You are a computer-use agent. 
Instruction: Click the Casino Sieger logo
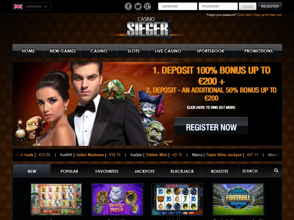tap(148, 28)
